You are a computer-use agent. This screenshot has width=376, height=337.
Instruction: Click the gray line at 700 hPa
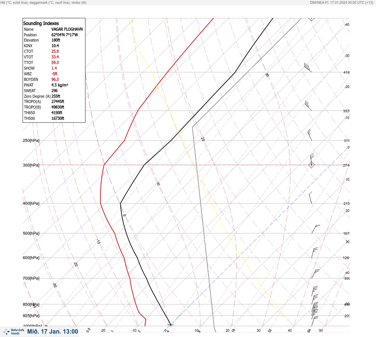[209, 278]
